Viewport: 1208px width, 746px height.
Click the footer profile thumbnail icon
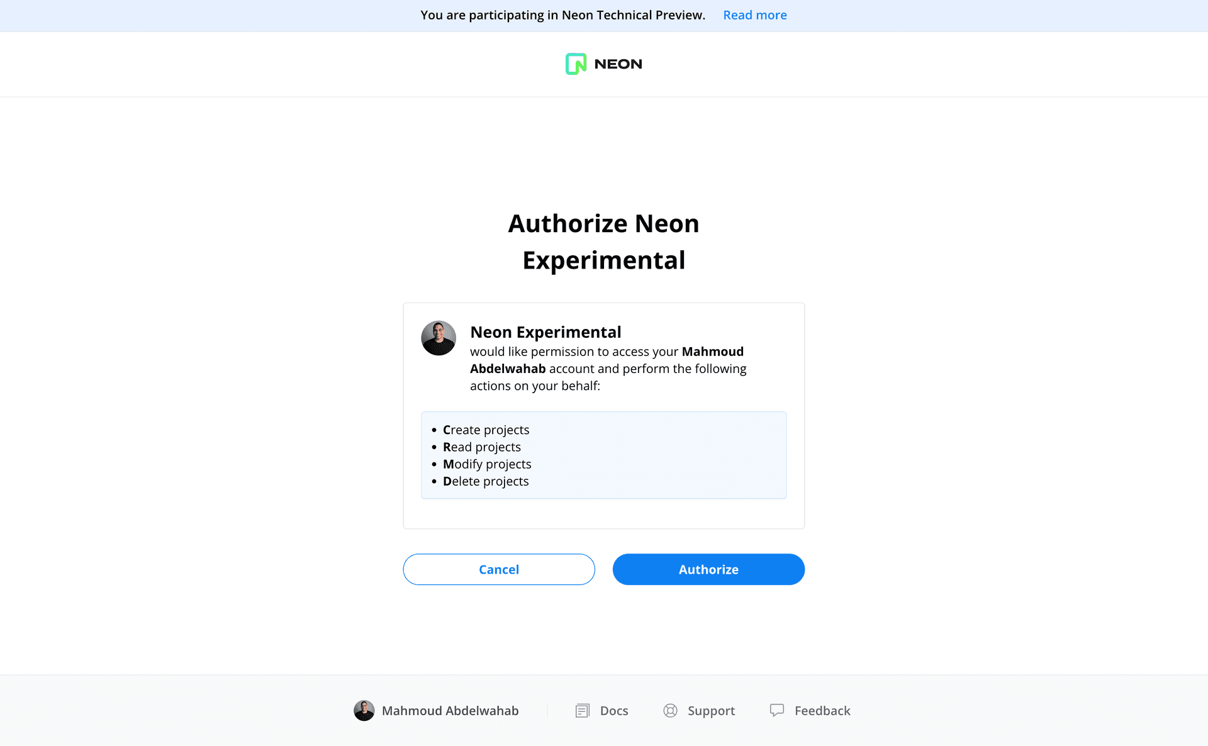point(363,711)
